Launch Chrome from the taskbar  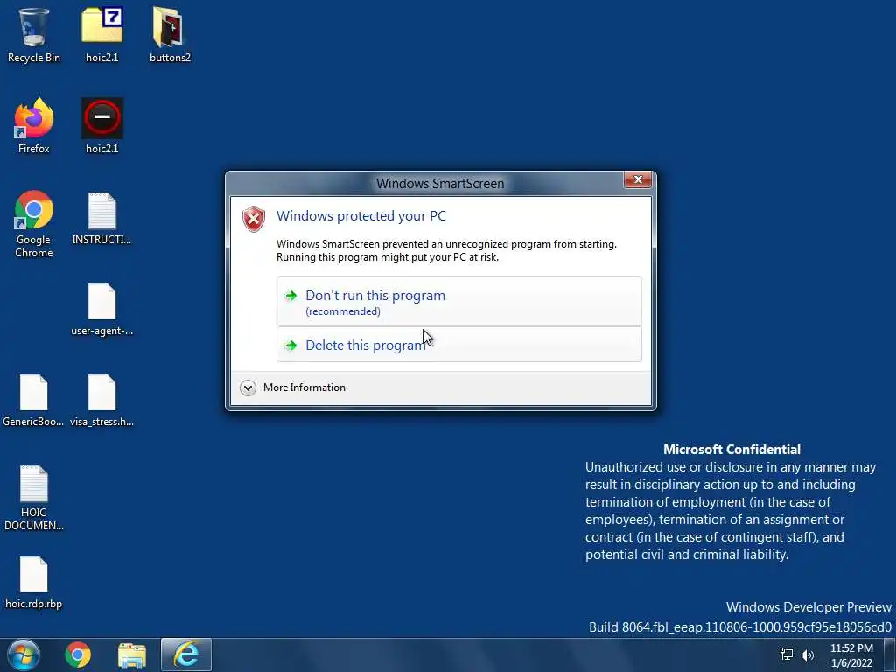coord(78,654)
